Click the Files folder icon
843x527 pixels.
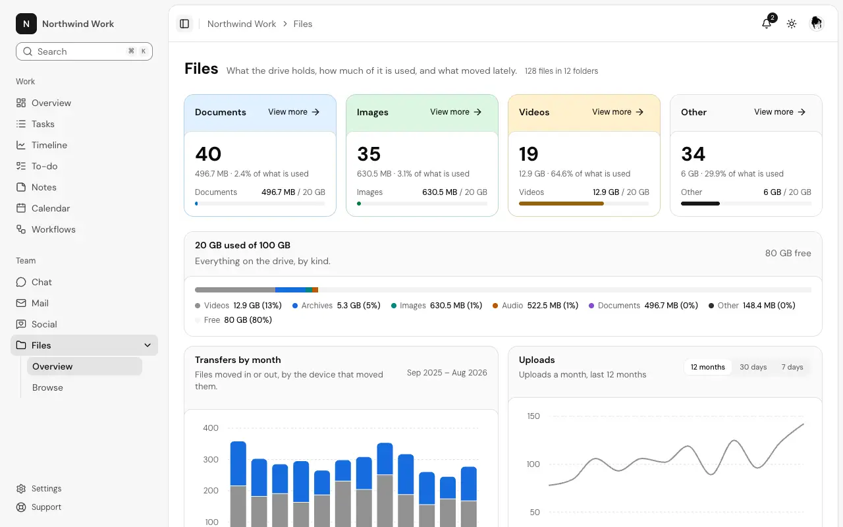tap(21, 345)
